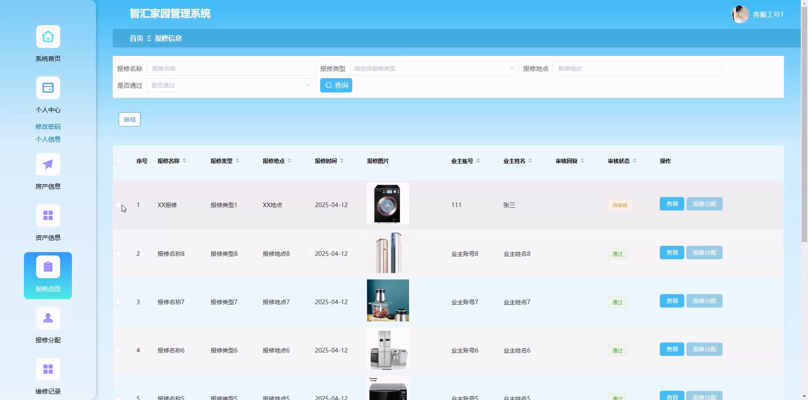Select checkbox for 报修名称7 row
808x400 pixels.
point(118,302)
